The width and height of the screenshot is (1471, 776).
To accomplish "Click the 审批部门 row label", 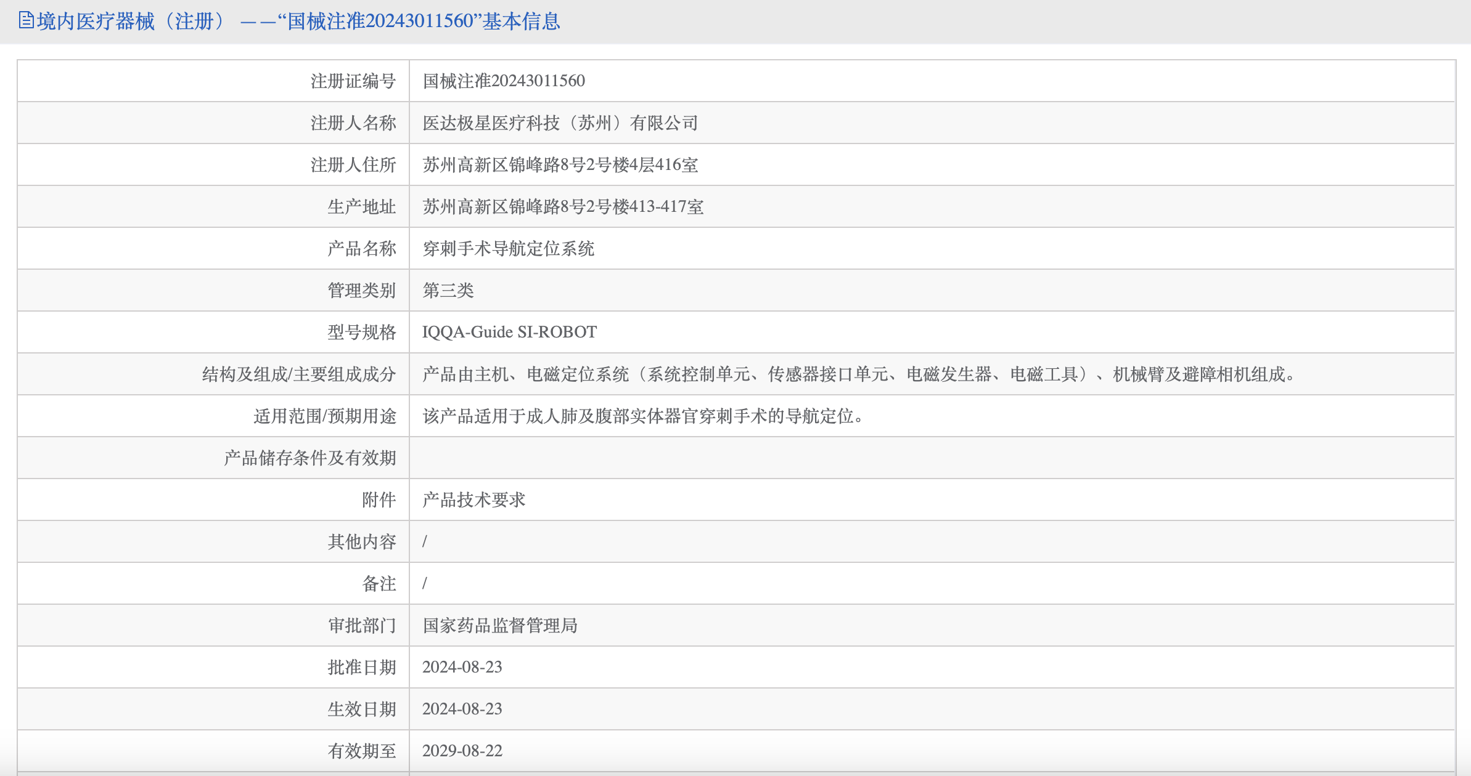I will [x=363, y=625].
